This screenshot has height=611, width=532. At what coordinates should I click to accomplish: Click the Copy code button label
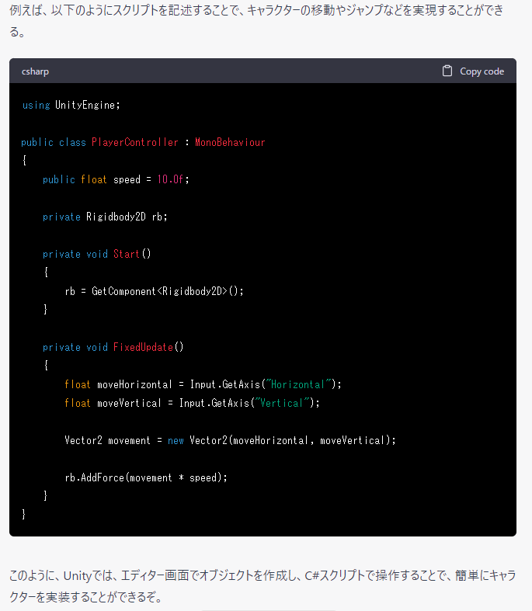click(x=482, y=71)
